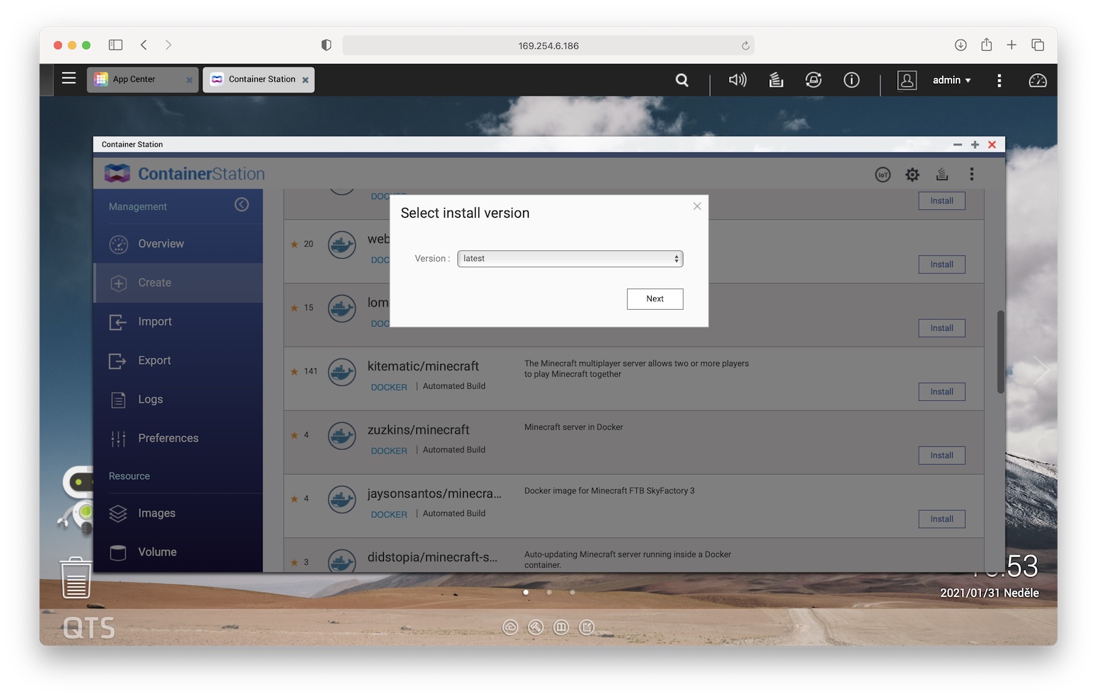Open the volume control speaker icon
The height and width of the screenshot is (698, 1097).
coord(737,80)
